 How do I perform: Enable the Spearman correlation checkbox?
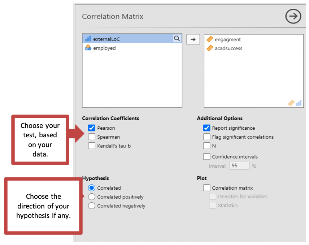point(92,137)
